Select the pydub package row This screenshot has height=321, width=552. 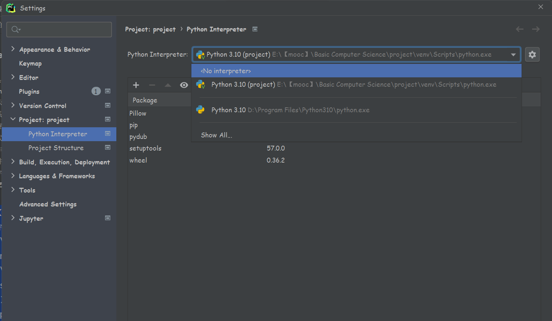pos(138,137)
